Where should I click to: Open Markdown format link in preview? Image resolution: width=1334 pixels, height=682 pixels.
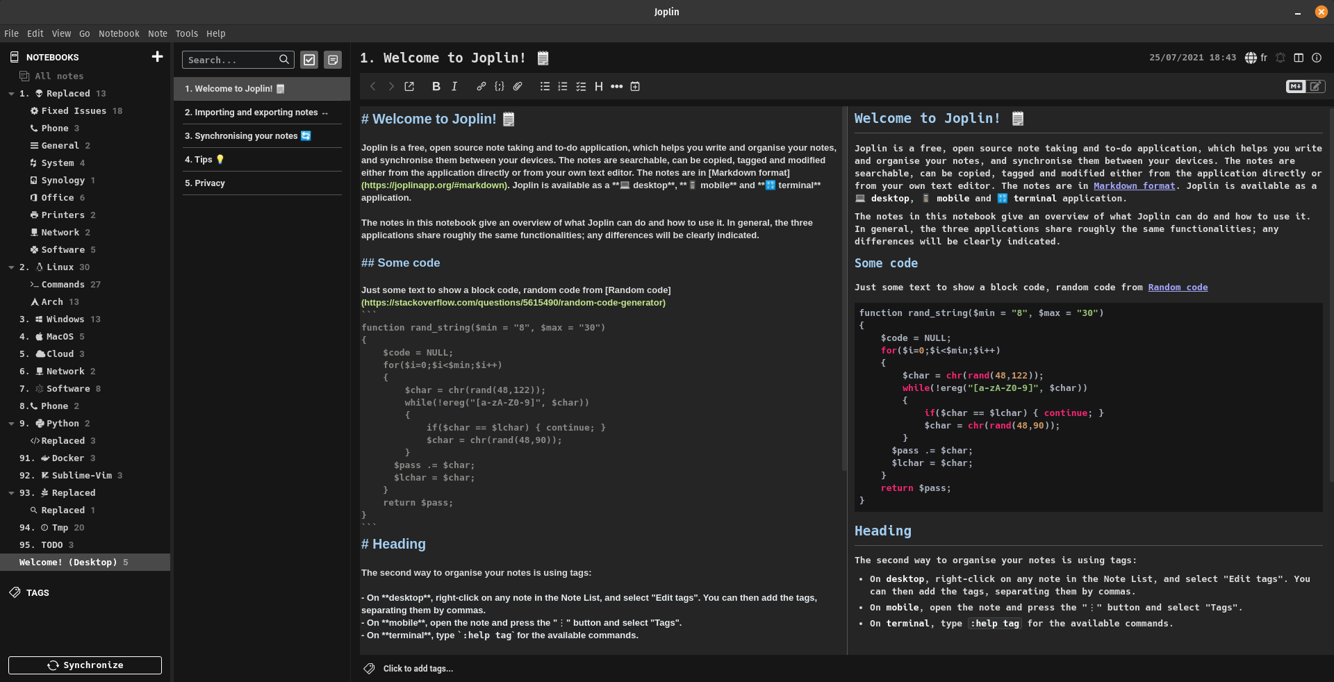(x=1134, y=185)
